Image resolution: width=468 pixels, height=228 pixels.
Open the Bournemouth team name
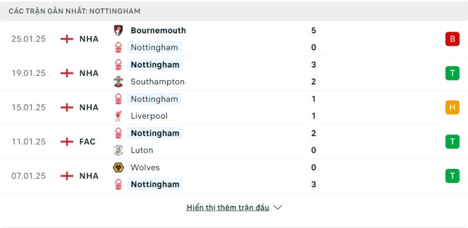[158, 30]
